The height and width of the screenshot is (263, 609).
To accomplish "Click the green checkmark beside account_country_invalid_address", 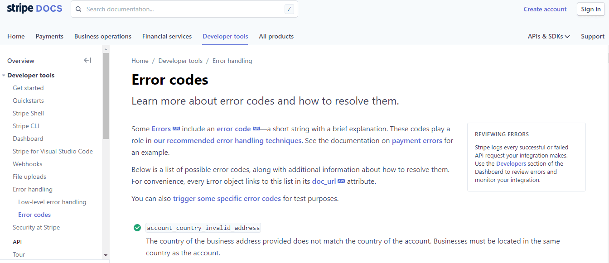I will click(137, 228).
